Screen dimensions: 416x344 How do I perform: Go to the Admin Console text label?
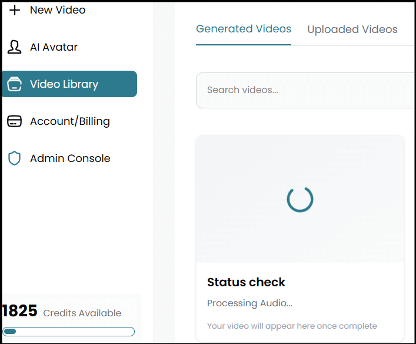click(70, 158)
